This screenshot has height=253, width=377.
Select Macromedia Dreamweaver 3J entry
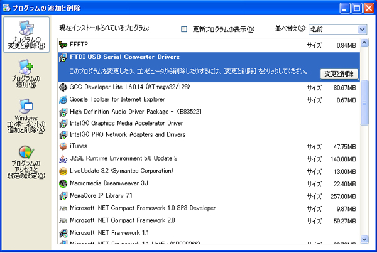109,183
